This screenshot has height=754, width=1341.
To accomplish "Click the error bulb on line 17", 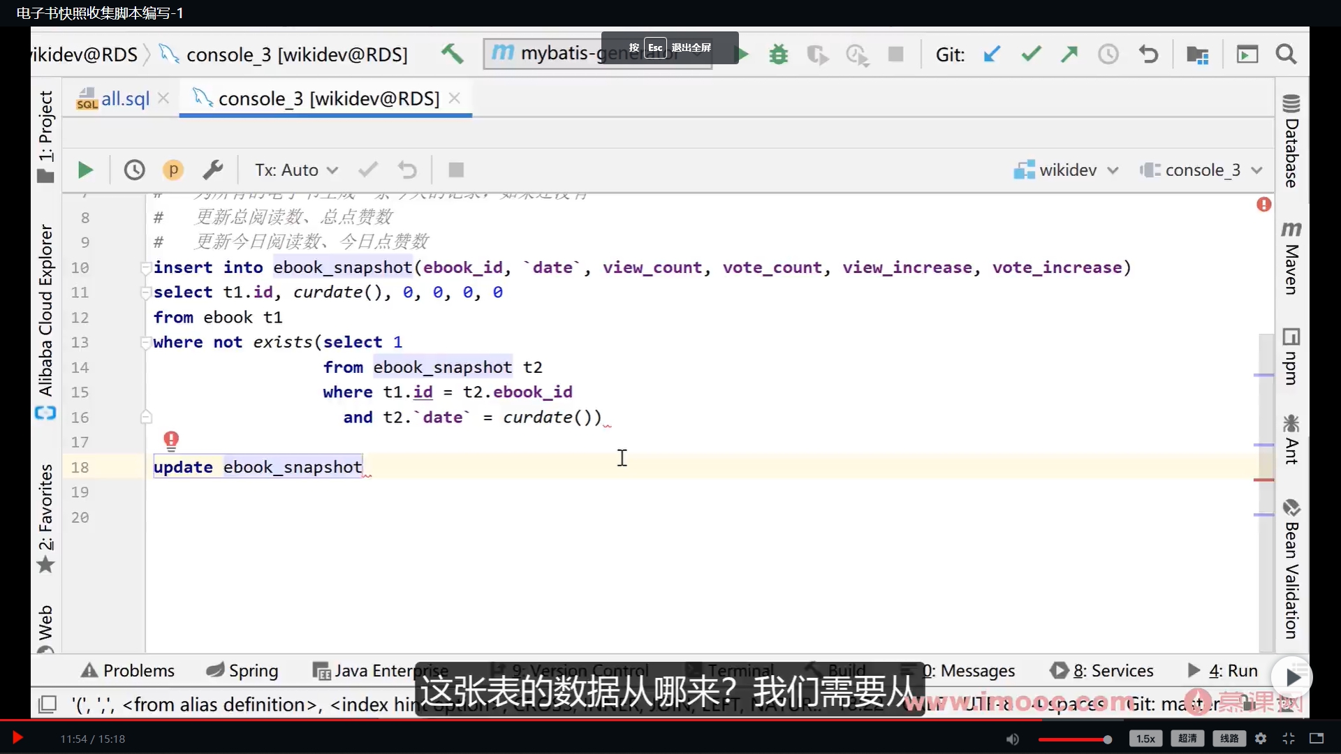I will [171, 440].
